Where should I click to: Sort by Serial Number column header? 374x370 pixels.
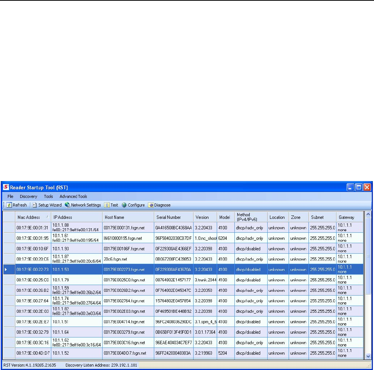174,217
